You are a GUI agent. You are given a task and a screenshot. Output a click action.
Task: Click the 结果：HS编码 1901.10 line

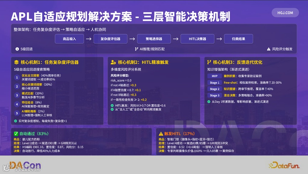click(x=48, y=147)
